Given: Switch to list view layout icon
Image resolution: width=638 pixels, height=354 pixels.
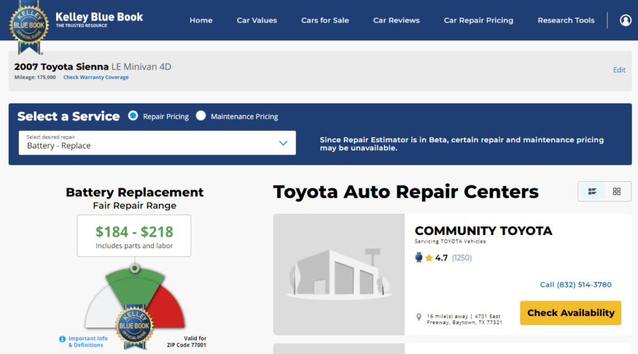Looking at the screenshot, I should click(592, 191).
